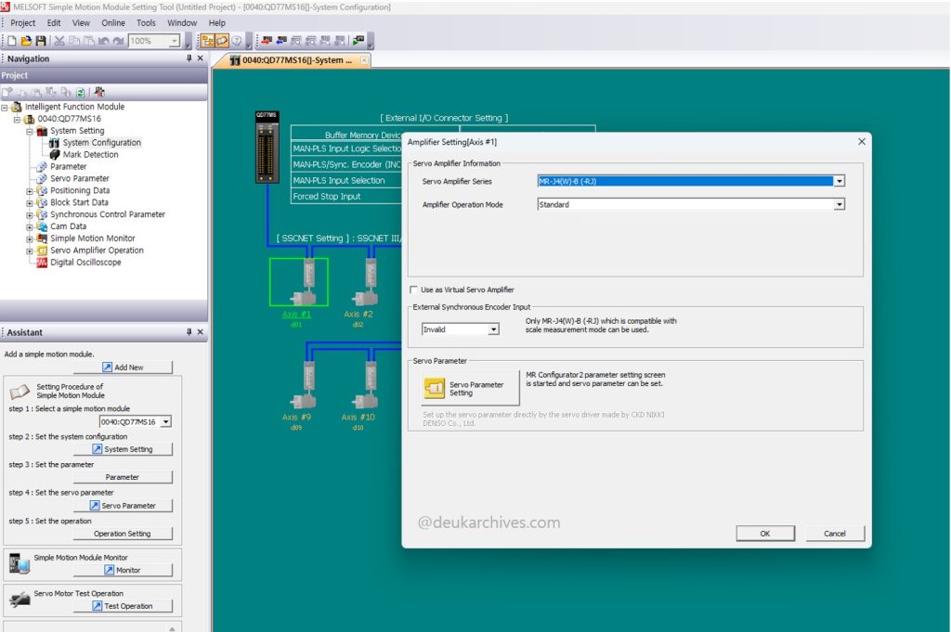The height and width of the screenshot is (632, 951).
Task: Click the Test operation green arrow icon
Action: (x=358, y=41)
